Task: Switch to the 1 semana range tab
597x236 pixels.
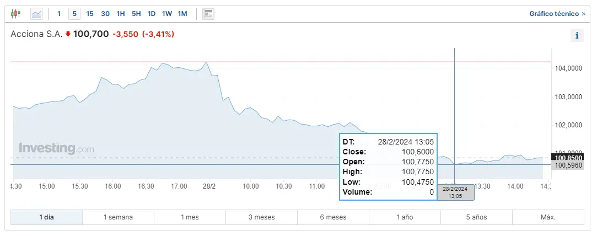Action: coord(118,217)
